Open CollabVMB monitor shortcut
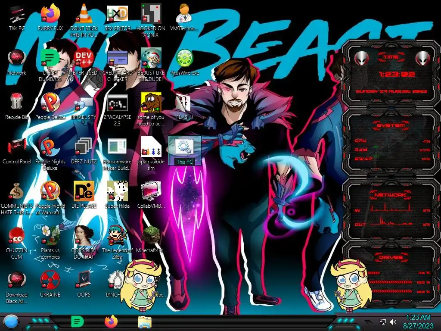Screen dimensions: 441x331 151,195
